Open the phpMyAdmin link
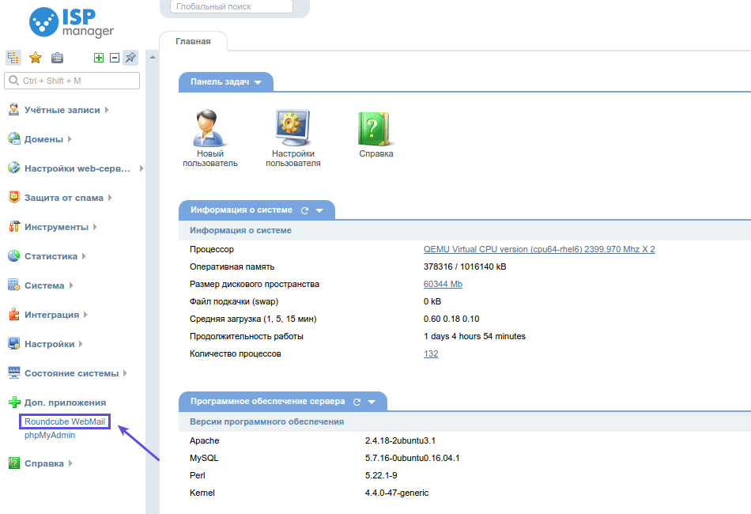751x514 pixels. coord(50,435)
